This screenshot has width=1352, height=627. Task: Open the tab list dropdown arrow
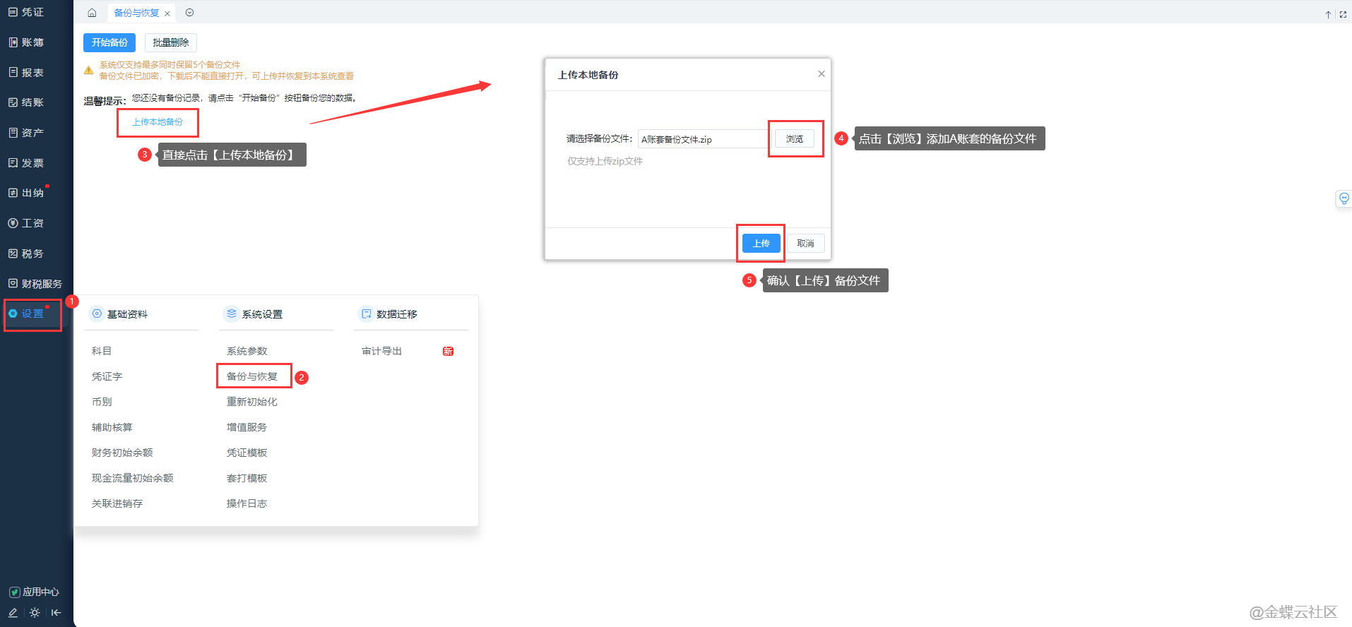189,13
